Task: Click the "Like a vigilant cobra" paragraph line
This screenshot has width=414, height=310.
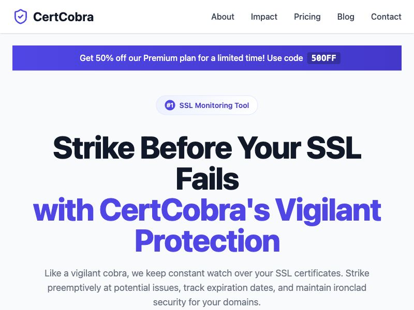Action: click(207, 273)
